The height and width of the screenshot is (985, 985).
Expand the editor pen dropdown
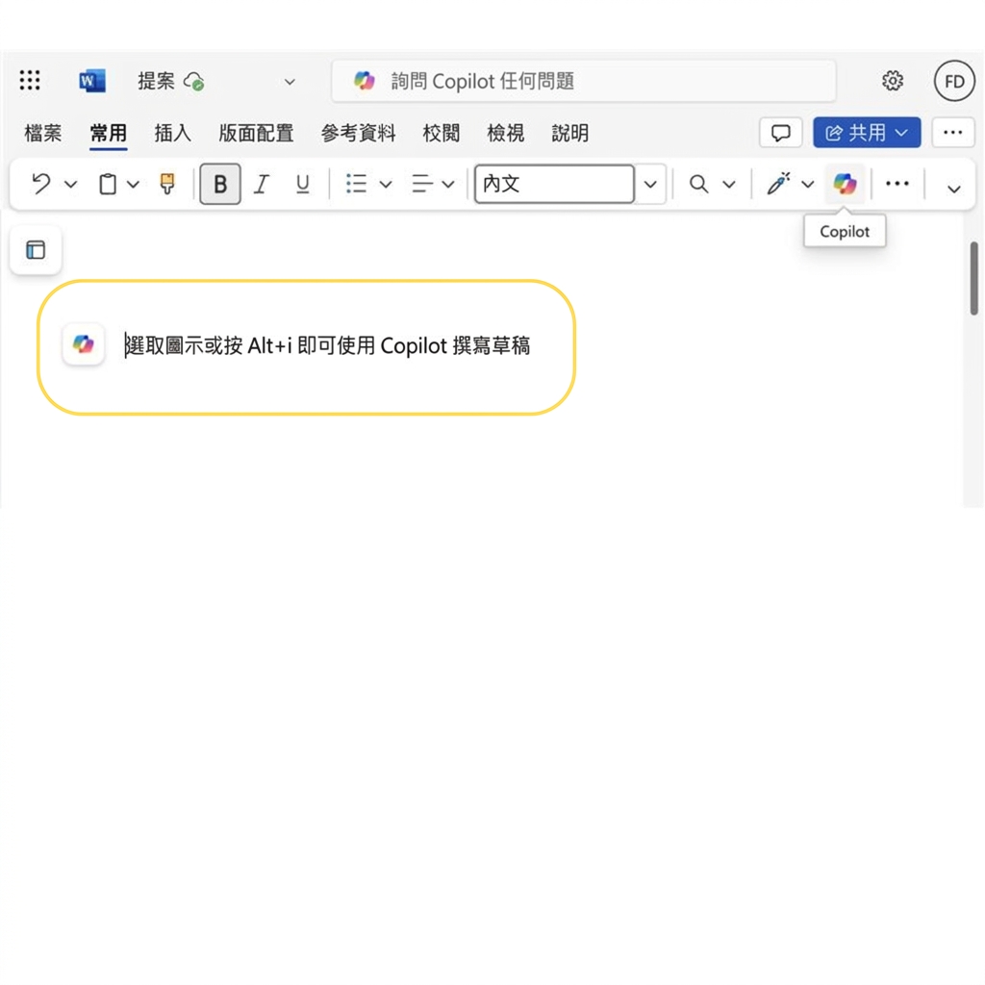click(x=808, y=184)
